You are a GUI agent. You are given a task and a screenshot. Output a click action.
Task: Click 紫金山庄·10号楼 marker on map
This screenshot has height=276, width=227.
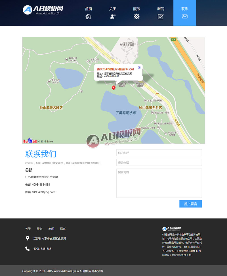166,134
